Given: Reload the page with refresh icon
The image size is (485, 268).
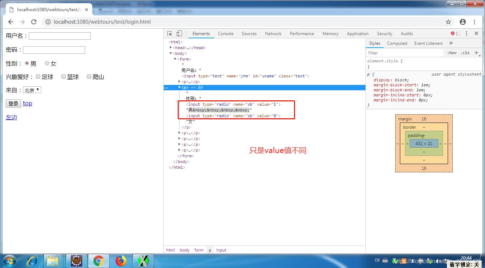Looking at the screenshot, I should pyautogui.click(x=34, y=22).
